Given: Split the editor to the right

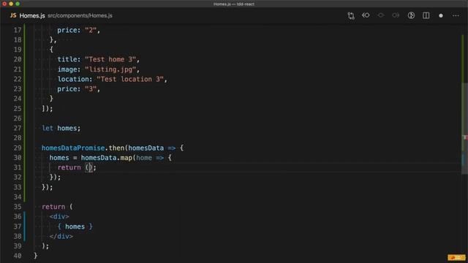Looking at the screenshot, I should pyautogui.click(x=426, y=15).
